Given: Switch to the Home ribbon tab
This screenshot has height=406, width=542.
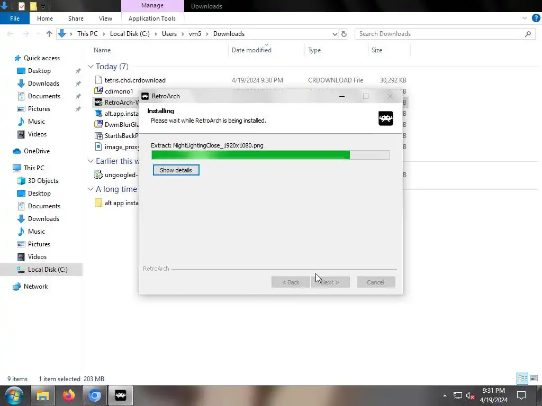Looking at the screenshot, I should pos(45,19).
